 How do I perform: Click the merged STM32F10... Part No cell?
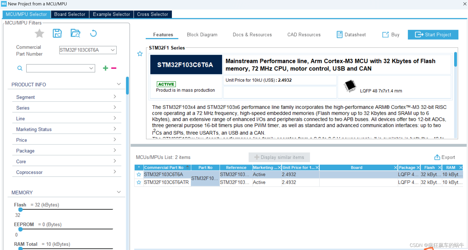pyautogui.click(x=205, y=178)
